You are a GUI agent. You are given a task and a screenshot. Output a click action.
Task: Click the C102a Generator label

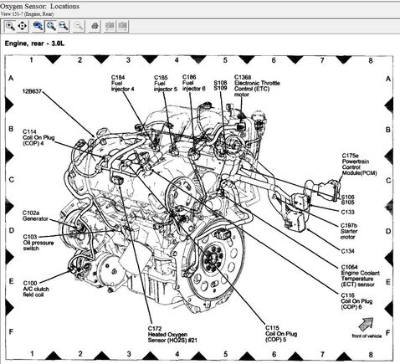click(35, 216)
